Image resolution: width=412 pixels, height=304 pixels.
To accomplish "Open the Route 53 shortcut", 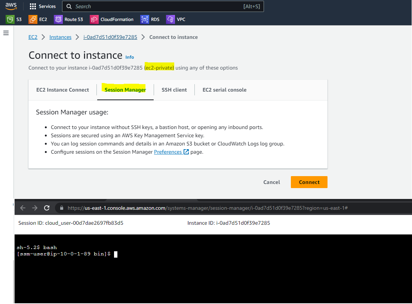I will pos(69,19).
